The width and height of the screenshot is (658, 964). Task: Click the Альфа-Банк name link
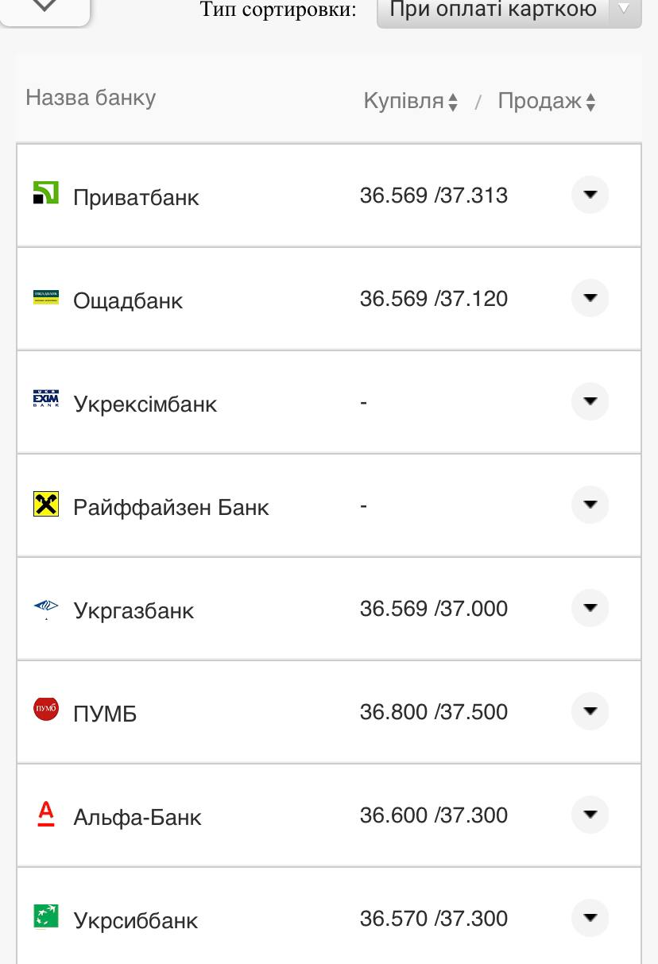point(137,817)
